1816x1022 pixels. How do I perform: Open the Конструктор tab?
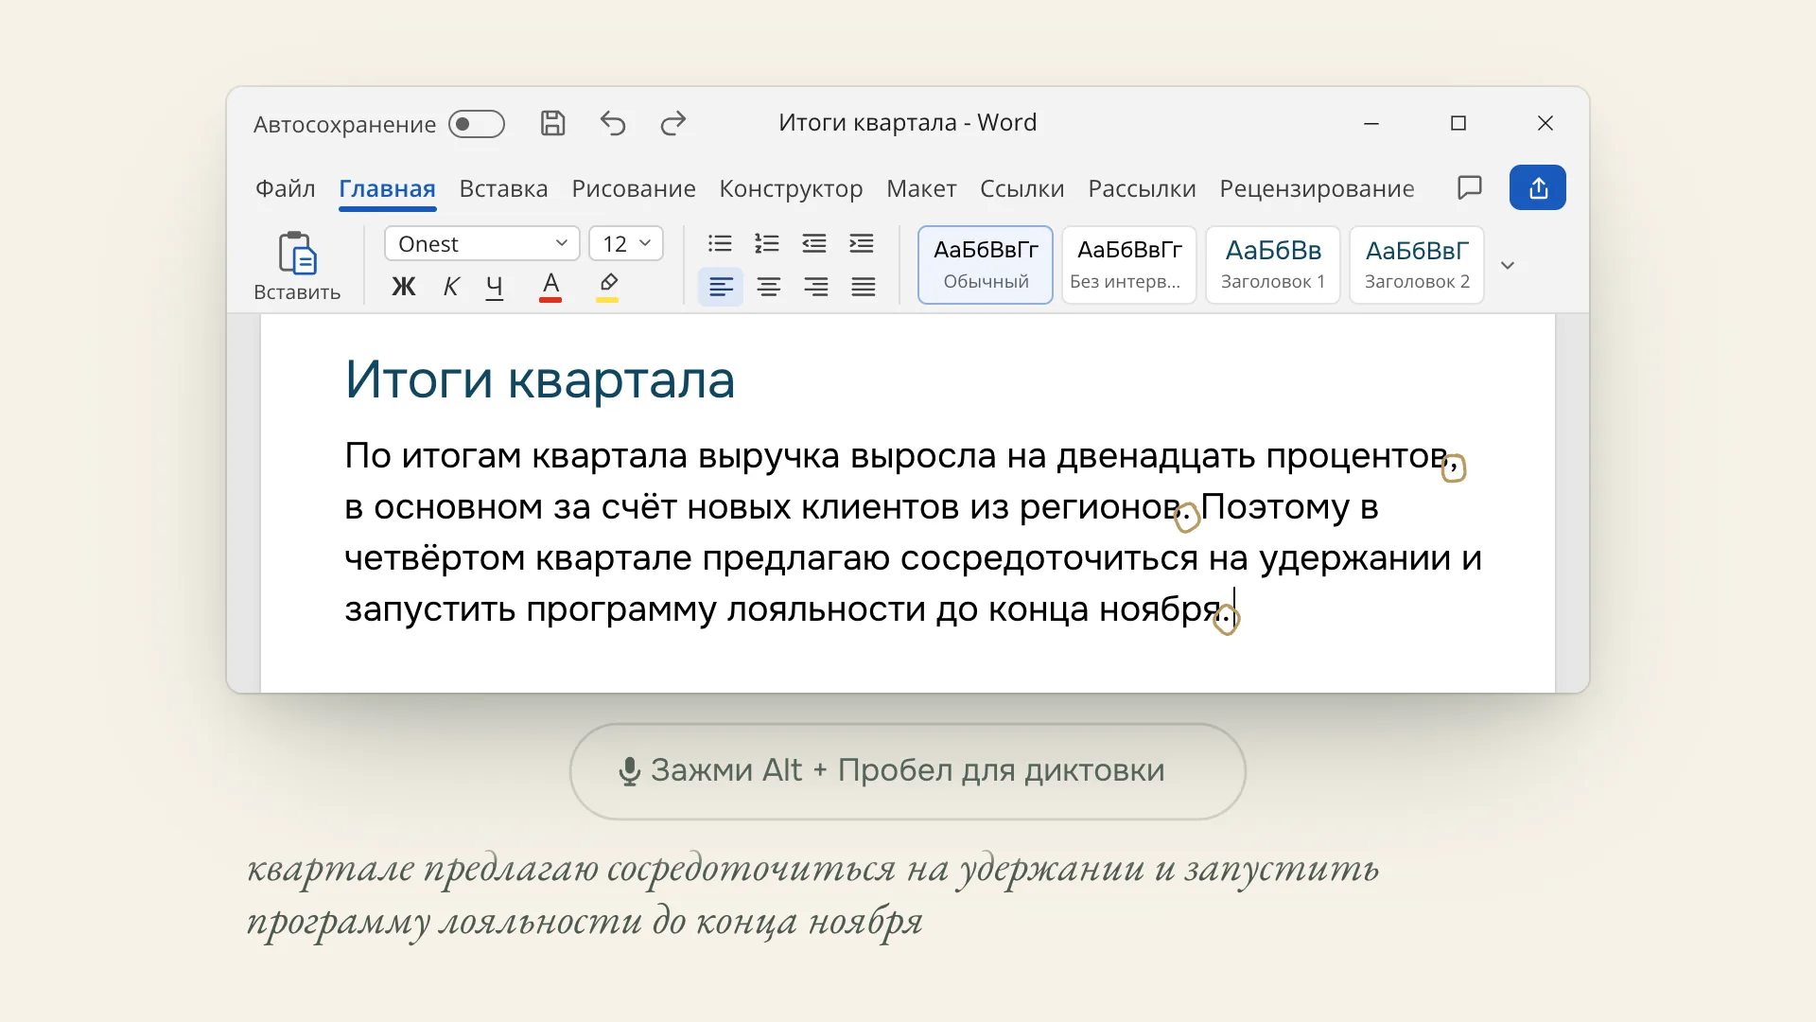(791, 188)
